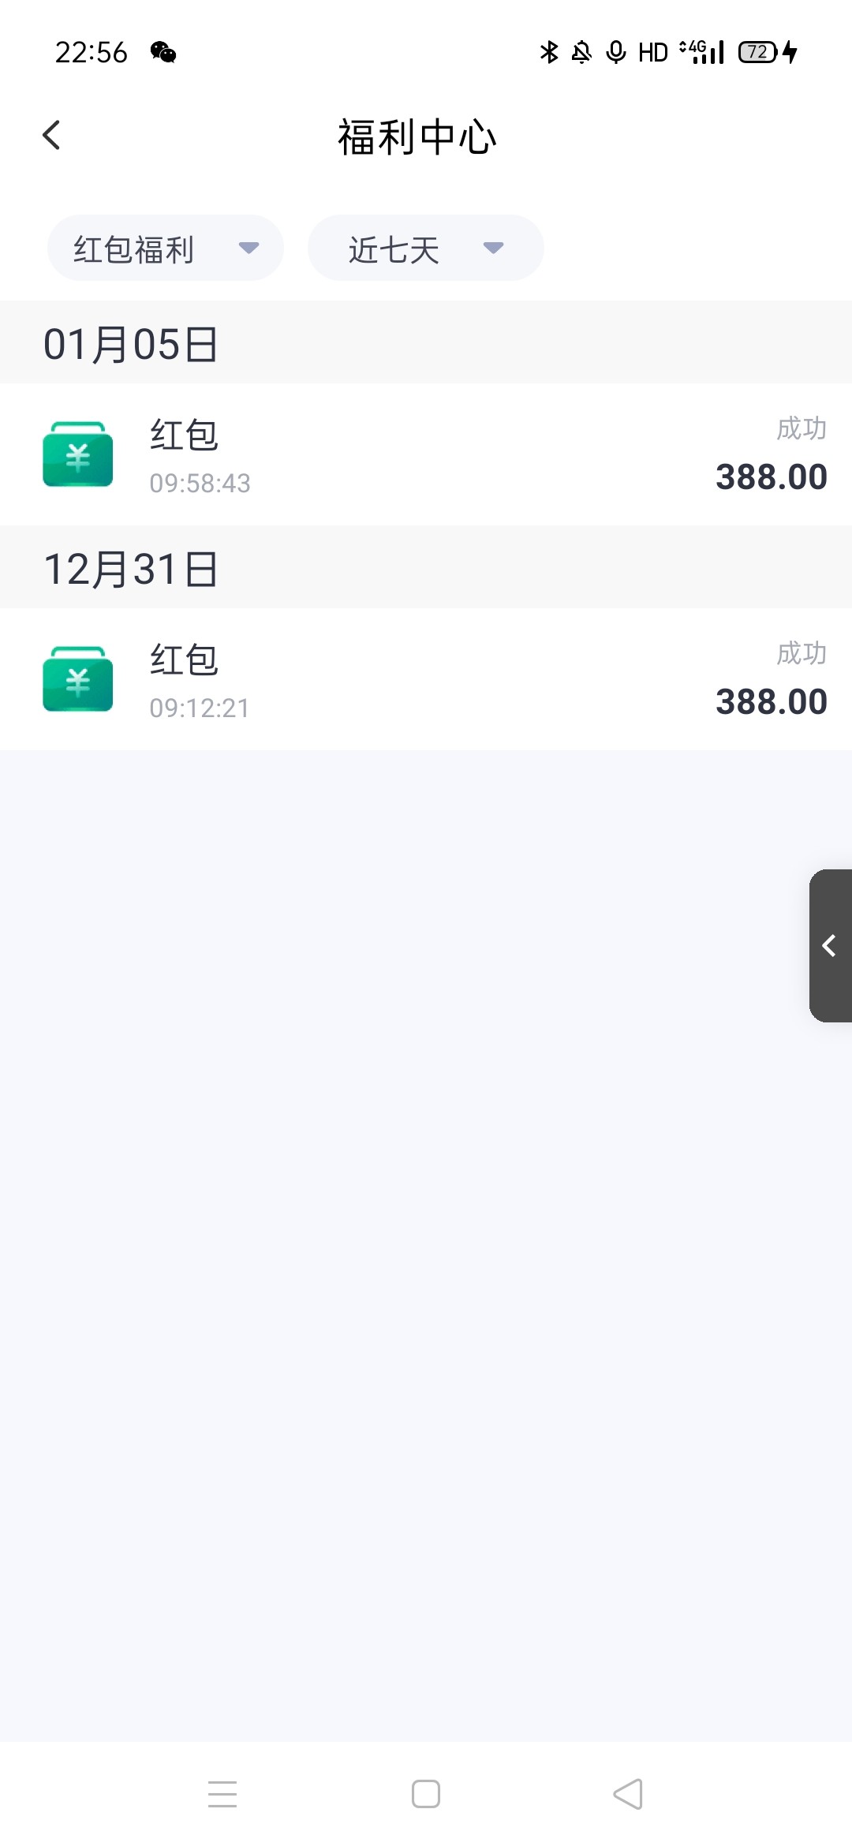Tap red packet icon for 12月31日 entry

pos(77,679)
